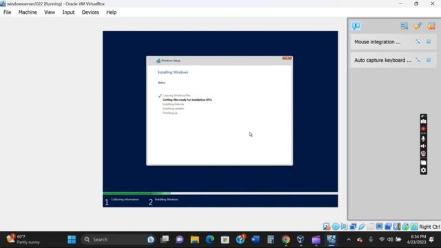Screen dimensions: 441x248
Task: Open the View menu
Action: 50,12
